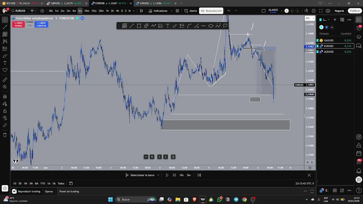Viewport: 363px width, 204px height.
Task: Toggle logarithmic scale L button
Action: coord(312,162)
